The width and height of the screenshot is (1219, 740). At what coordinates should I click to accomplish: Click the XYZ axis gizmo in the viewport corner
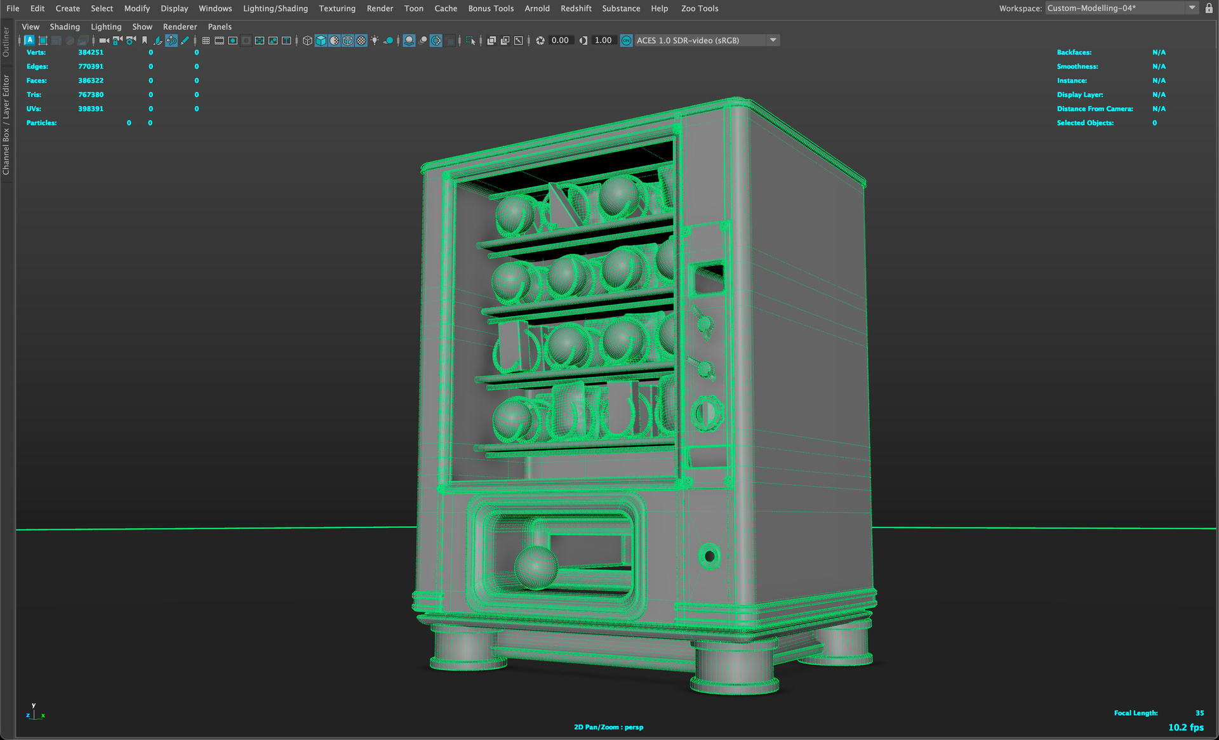tap(35, 711)
